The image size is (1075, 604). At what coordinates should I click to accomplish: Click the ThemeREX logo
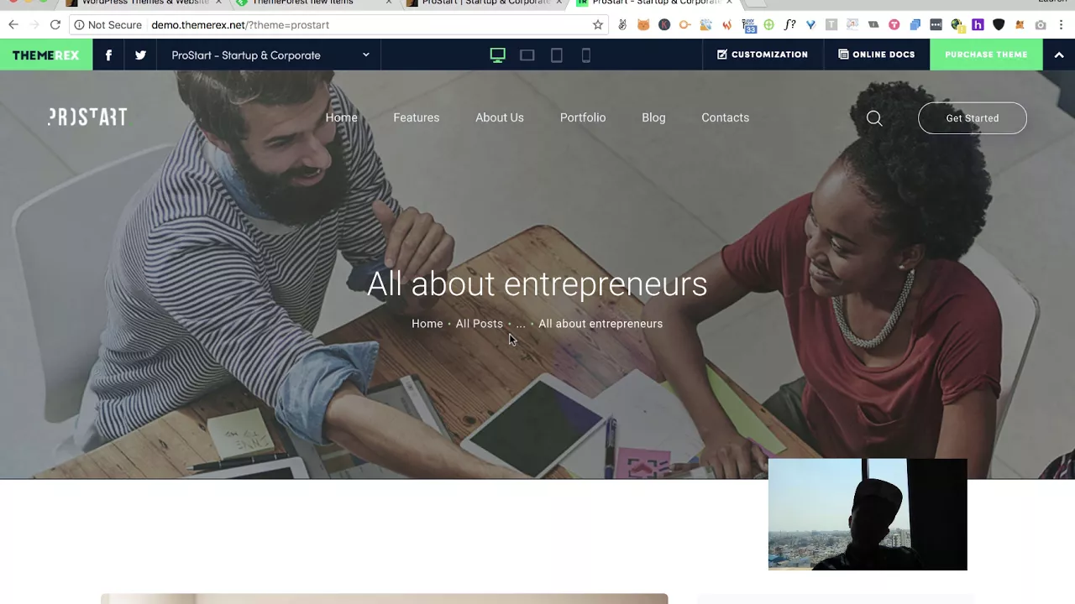tap(46, 55)
